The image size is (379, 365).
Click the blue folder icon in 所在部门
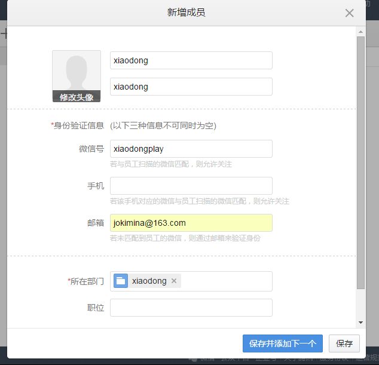coord(121,281)
